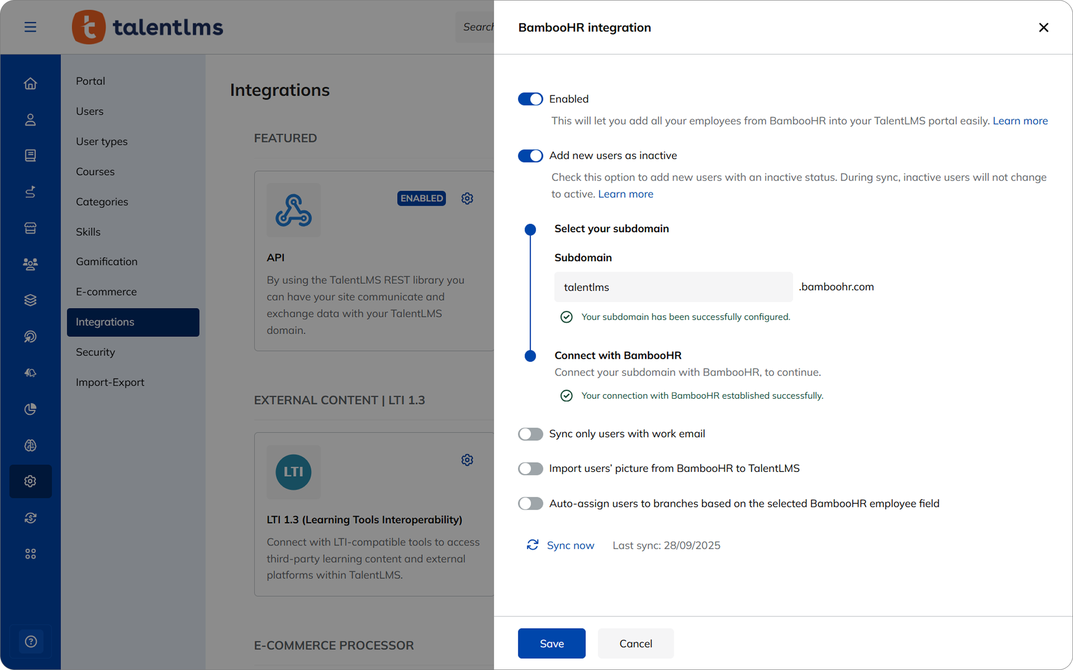Open Security menu item
The width and height of the screenshot is (1073, 670).
133,352
